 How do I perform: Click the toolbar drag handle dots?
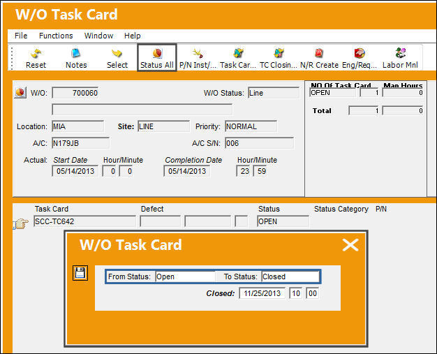click(x=12, y=58)
